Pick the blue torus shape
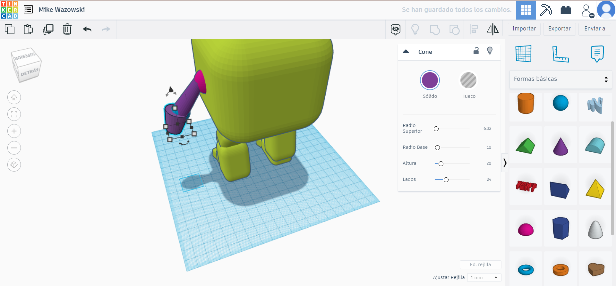The width and height of the screenshot is (616, 286). point(526,270)
